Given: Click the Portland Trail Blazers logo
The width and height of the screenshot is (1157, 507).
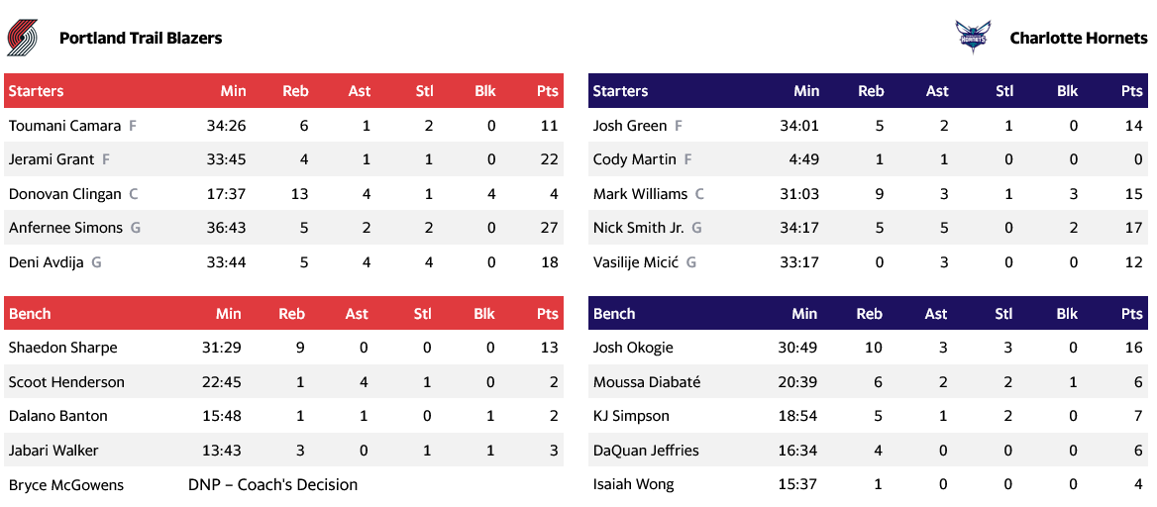Looking at the screenshot, I should click(22, 38).
